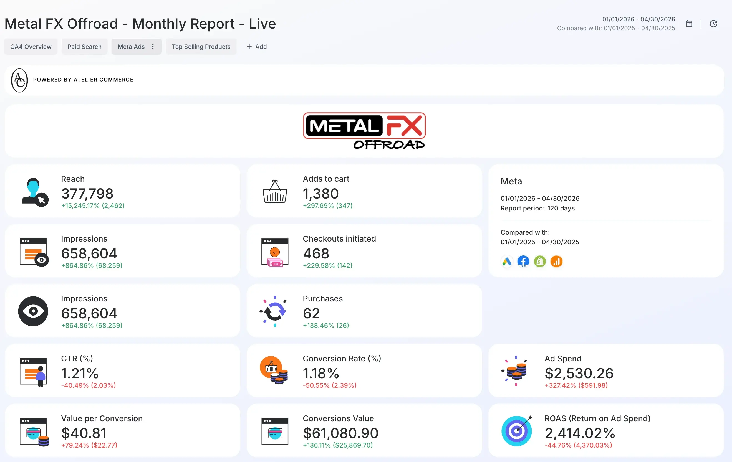Click the Meta heading in summary card
Image resolution: width=732 pixels, height=462 pixels.
(511, 181)
